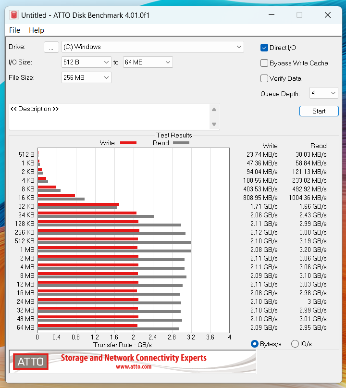This screenshot has width=346, height=388.
Task: Open the 64 MB maximum I/O size dropdown
Action: 148,63
